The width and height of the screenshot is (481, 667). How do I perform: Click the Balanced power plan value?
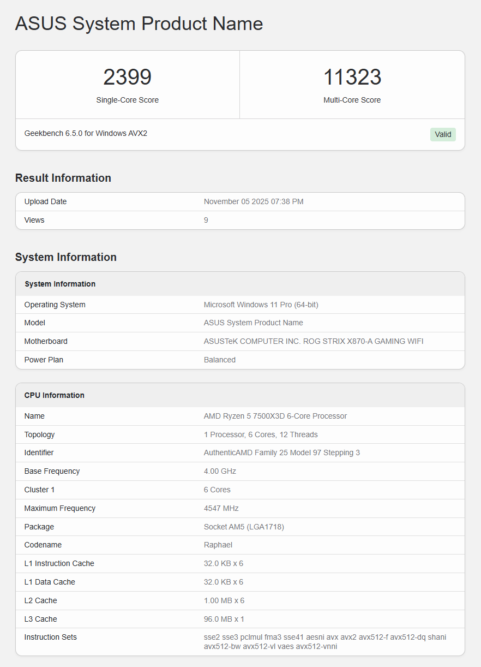[x=220, y=360]
